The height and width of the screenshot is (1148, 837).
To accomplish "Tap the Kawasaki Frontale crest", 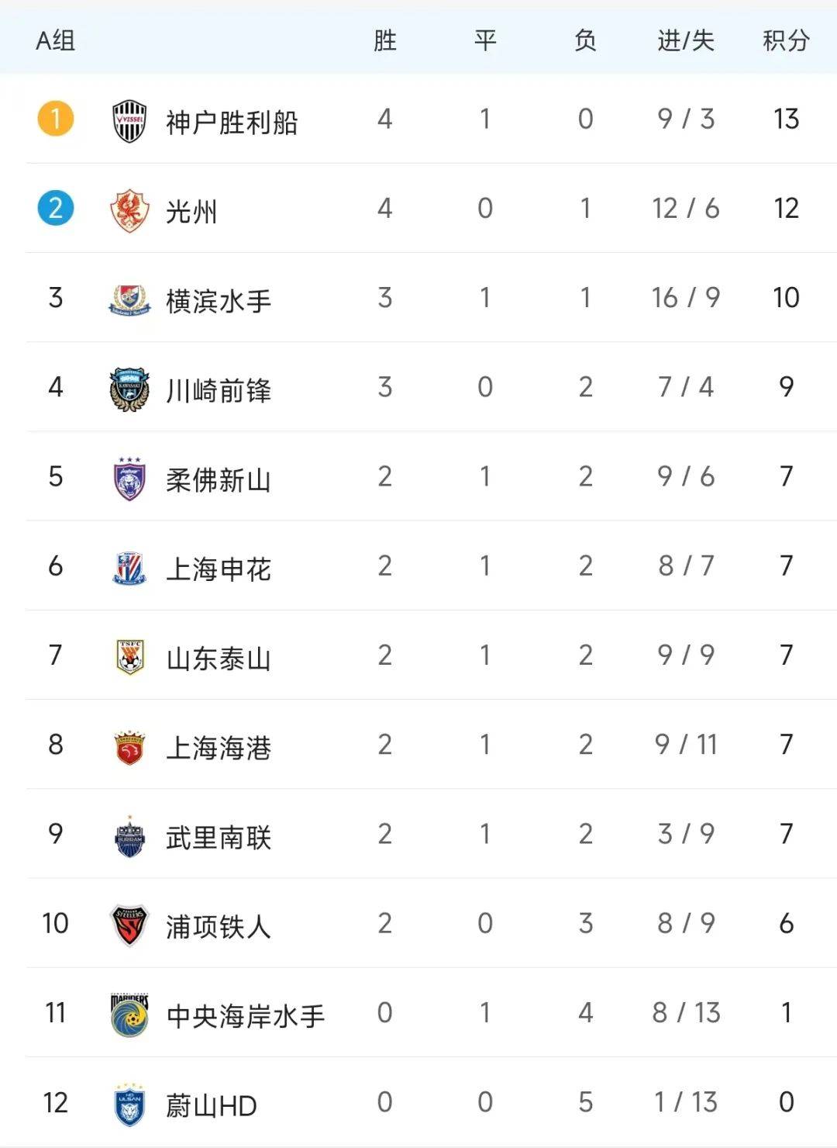I will tap(129, 389).
